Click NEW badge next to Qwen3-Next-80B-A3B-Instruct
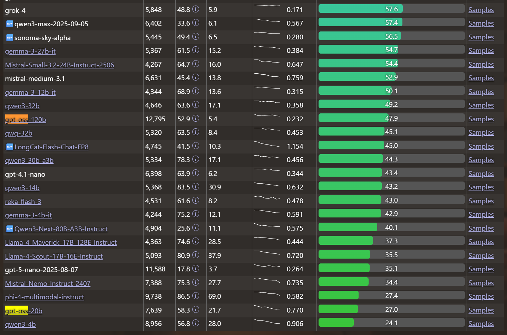 (10, 229)
